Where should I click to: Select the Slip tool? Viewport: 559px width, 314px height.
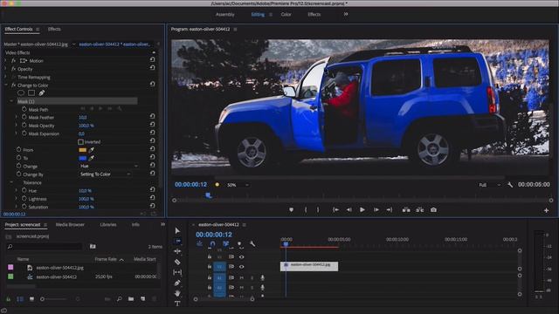(177, 272)
